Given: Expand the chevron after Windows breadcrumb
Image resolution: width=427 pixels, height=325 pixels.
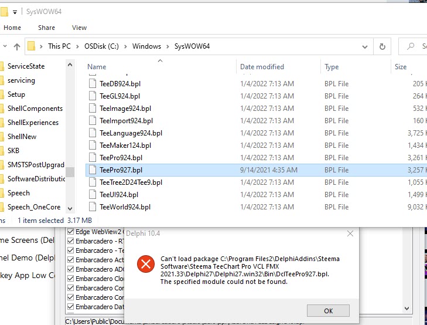Looking at the screenshot, I should (168, 46).
